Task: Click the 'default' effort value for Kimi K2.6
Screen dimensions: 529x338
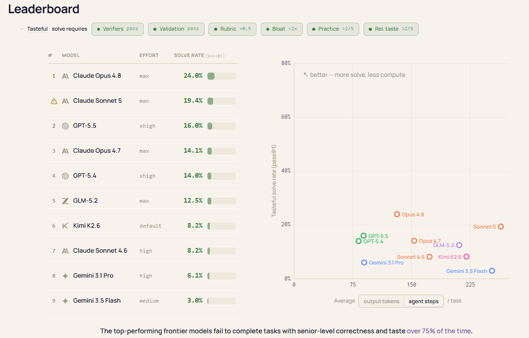Action: (150, 226)
